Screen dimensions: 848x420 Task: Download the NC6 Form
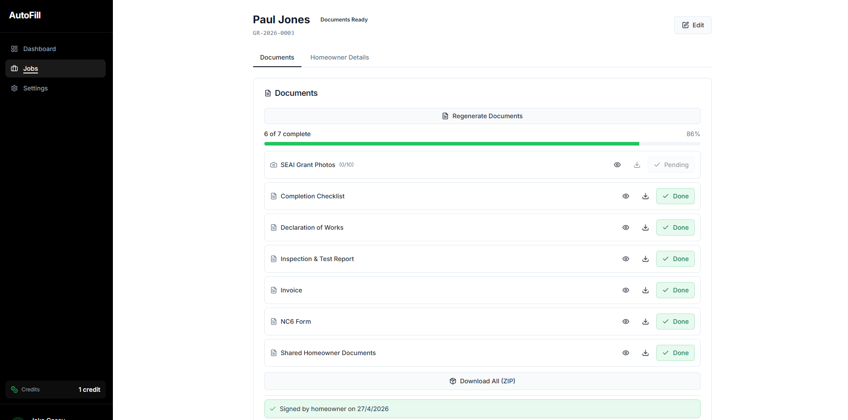point(646,321)
